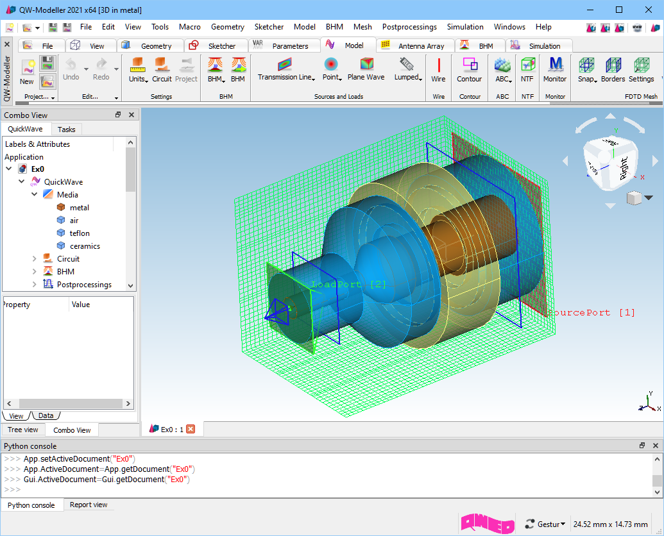Click the Redo button in ribbon
Viewport: 664px width, 536px height.
[101, 70]
